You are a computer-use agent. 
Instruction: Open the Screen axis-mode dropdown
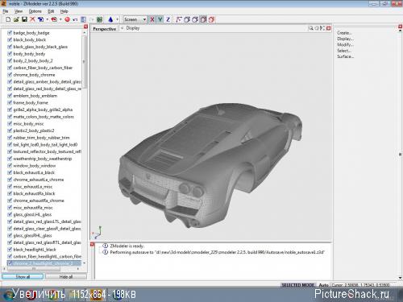pos(135,19)
